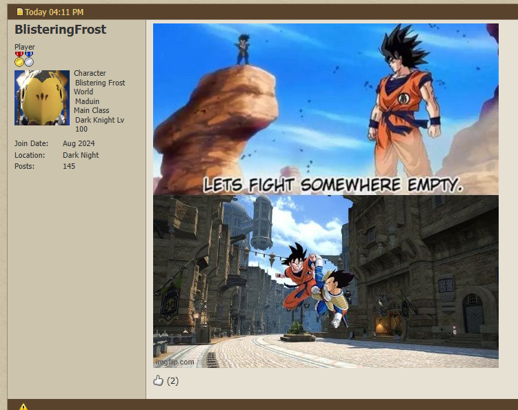
Task: Click the yellow warning report icon
Action: click(23, 407)
